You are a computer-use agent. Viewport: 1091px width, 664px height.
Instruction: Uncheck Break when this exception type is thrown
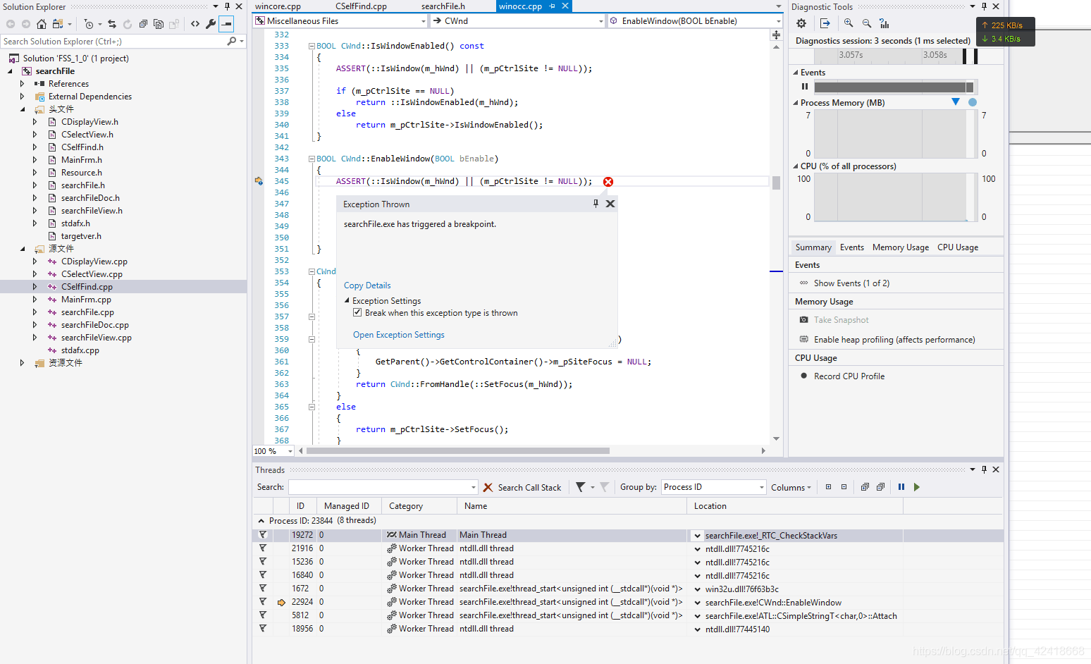pos(357,313)
